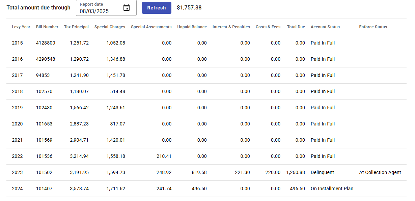Sort by Tax Principal column header
The image size is (415, 201).
(76, 27)
